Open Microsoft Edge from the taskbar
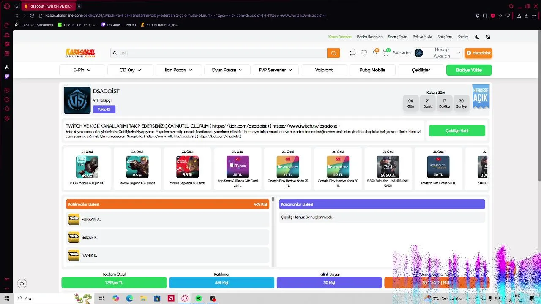 [x=129, y=299]
